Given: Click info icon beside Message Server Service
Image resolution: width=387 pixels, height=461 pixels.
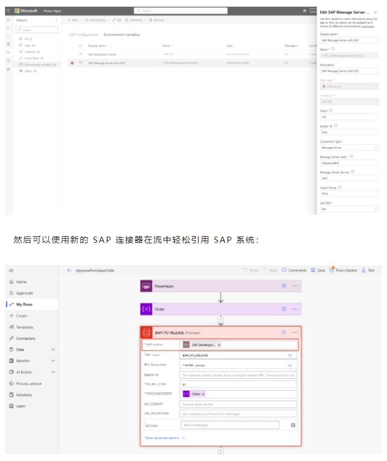Looking at the screenshot, I should pyautogui.click(x=353, y=171).
